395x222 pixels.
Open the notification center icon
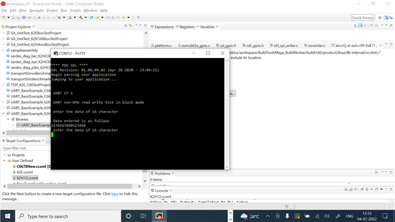(x=385, y=216)
